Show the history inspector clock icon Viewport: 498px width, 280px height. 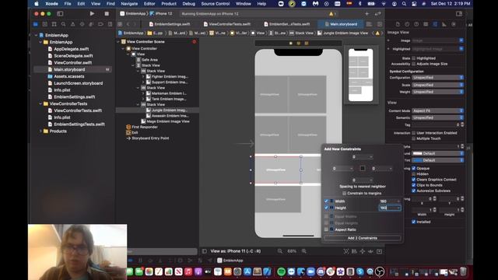pos(407,24)
